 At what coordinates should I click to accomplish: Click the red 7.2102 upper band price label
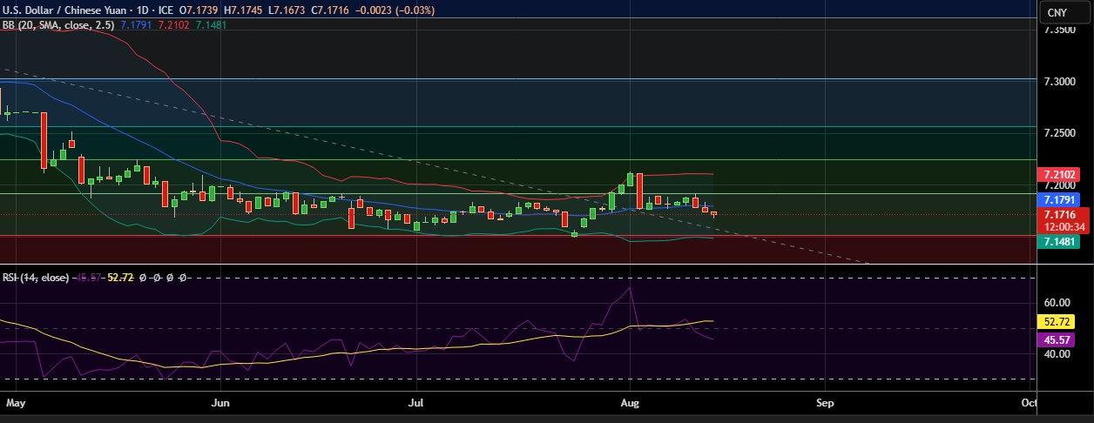[1063, 175]
